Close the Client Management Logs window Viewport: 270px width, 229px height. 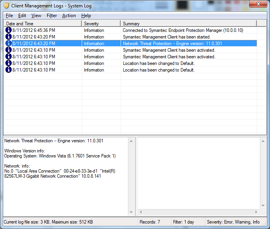[x=257, y=4]
